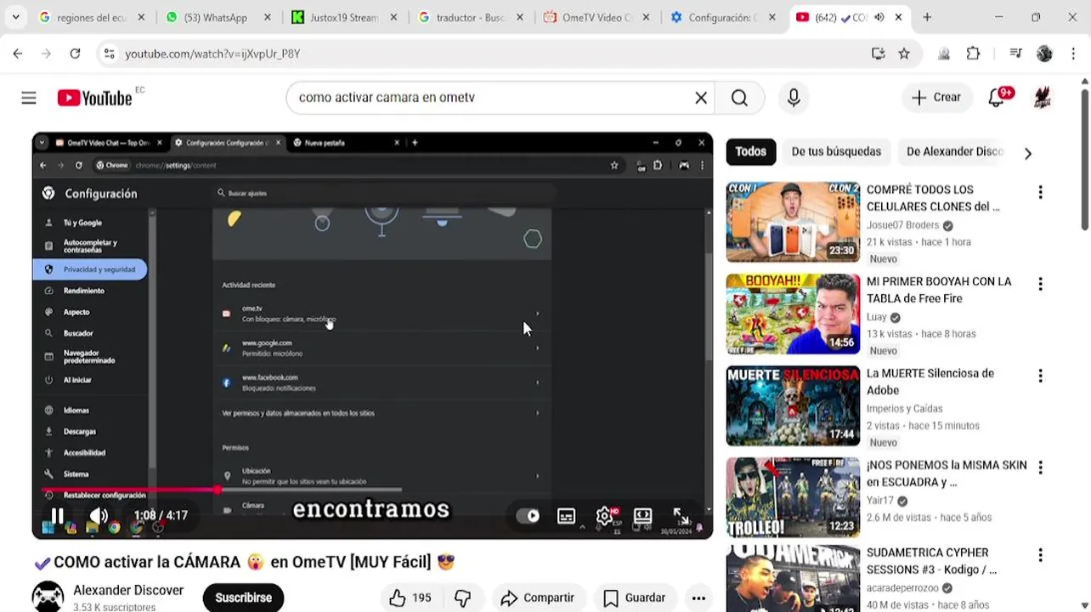This screenshot has width=1091, height=612.
Task: Open options for SUDAMETRICA CYPHER video
Action: coord(1040,555)
